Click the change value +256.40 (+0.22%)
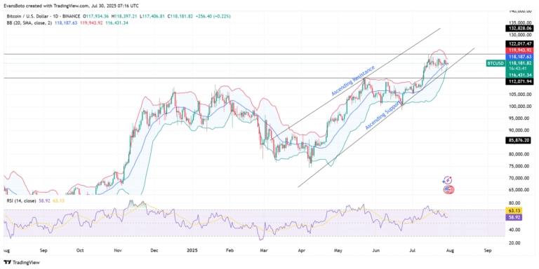539x269 pixels. tap(213, 16)
